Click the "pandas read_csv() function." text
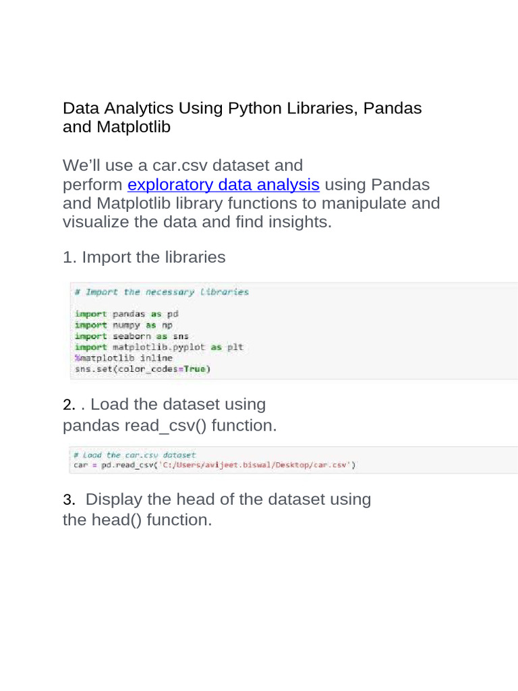The width and height of the screenshot is (518, 691). point(169,426)
